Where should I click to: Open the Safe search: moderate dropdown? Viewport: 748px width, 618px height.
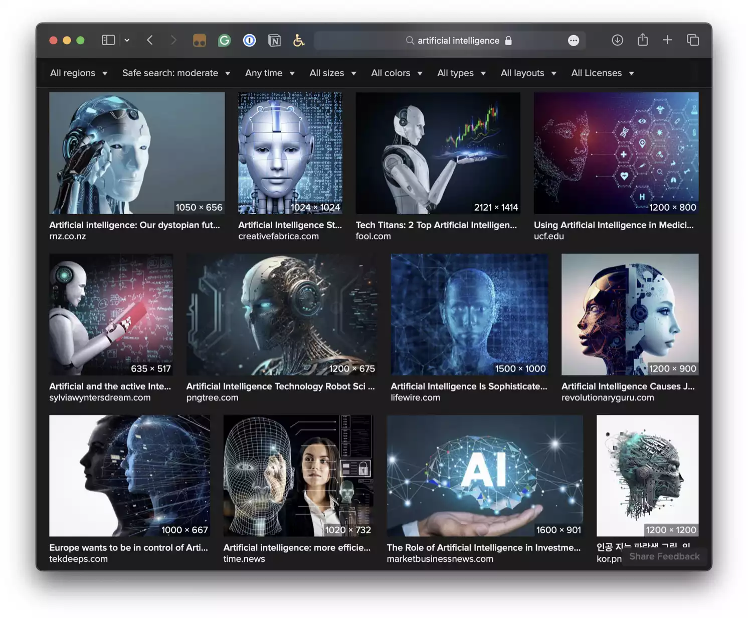(x=176, y=73)
